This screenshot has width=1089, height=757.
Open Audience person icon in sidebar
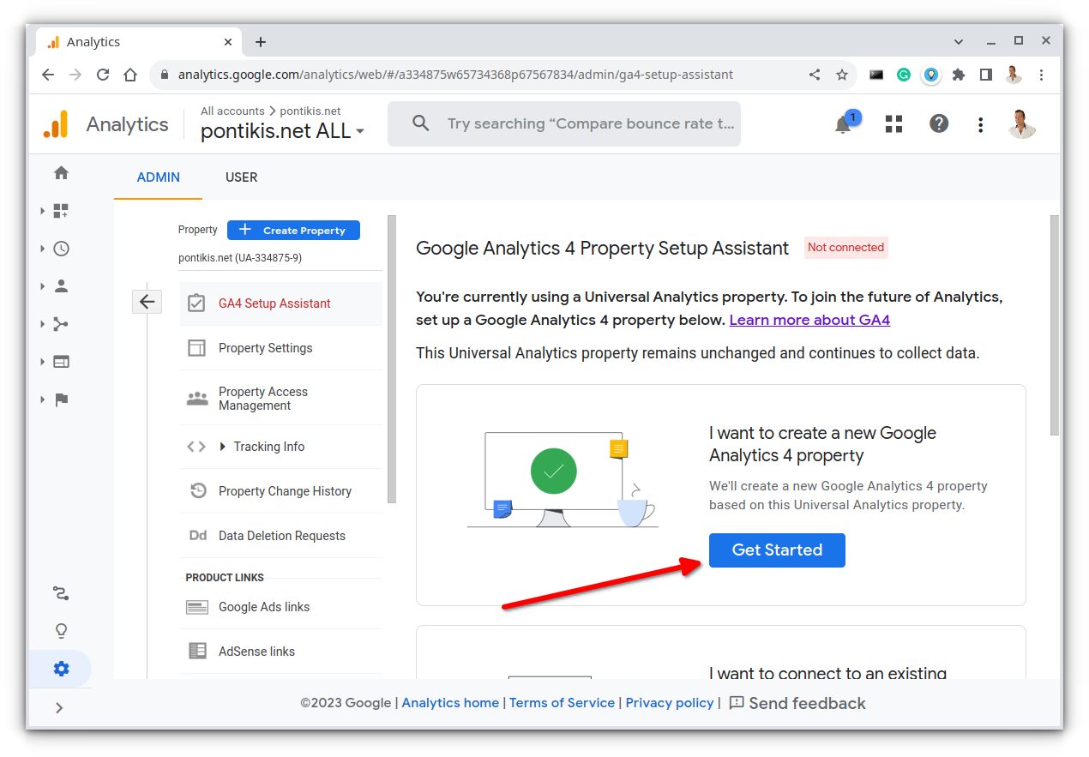61,286
